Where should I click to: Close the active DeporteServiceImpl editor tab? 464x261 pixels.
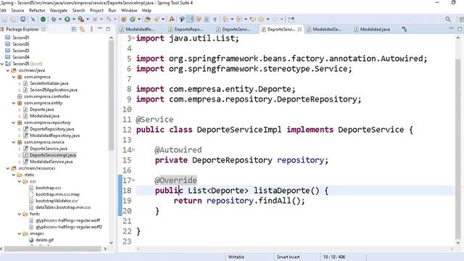pyautogui.click(x=299, y=29)
